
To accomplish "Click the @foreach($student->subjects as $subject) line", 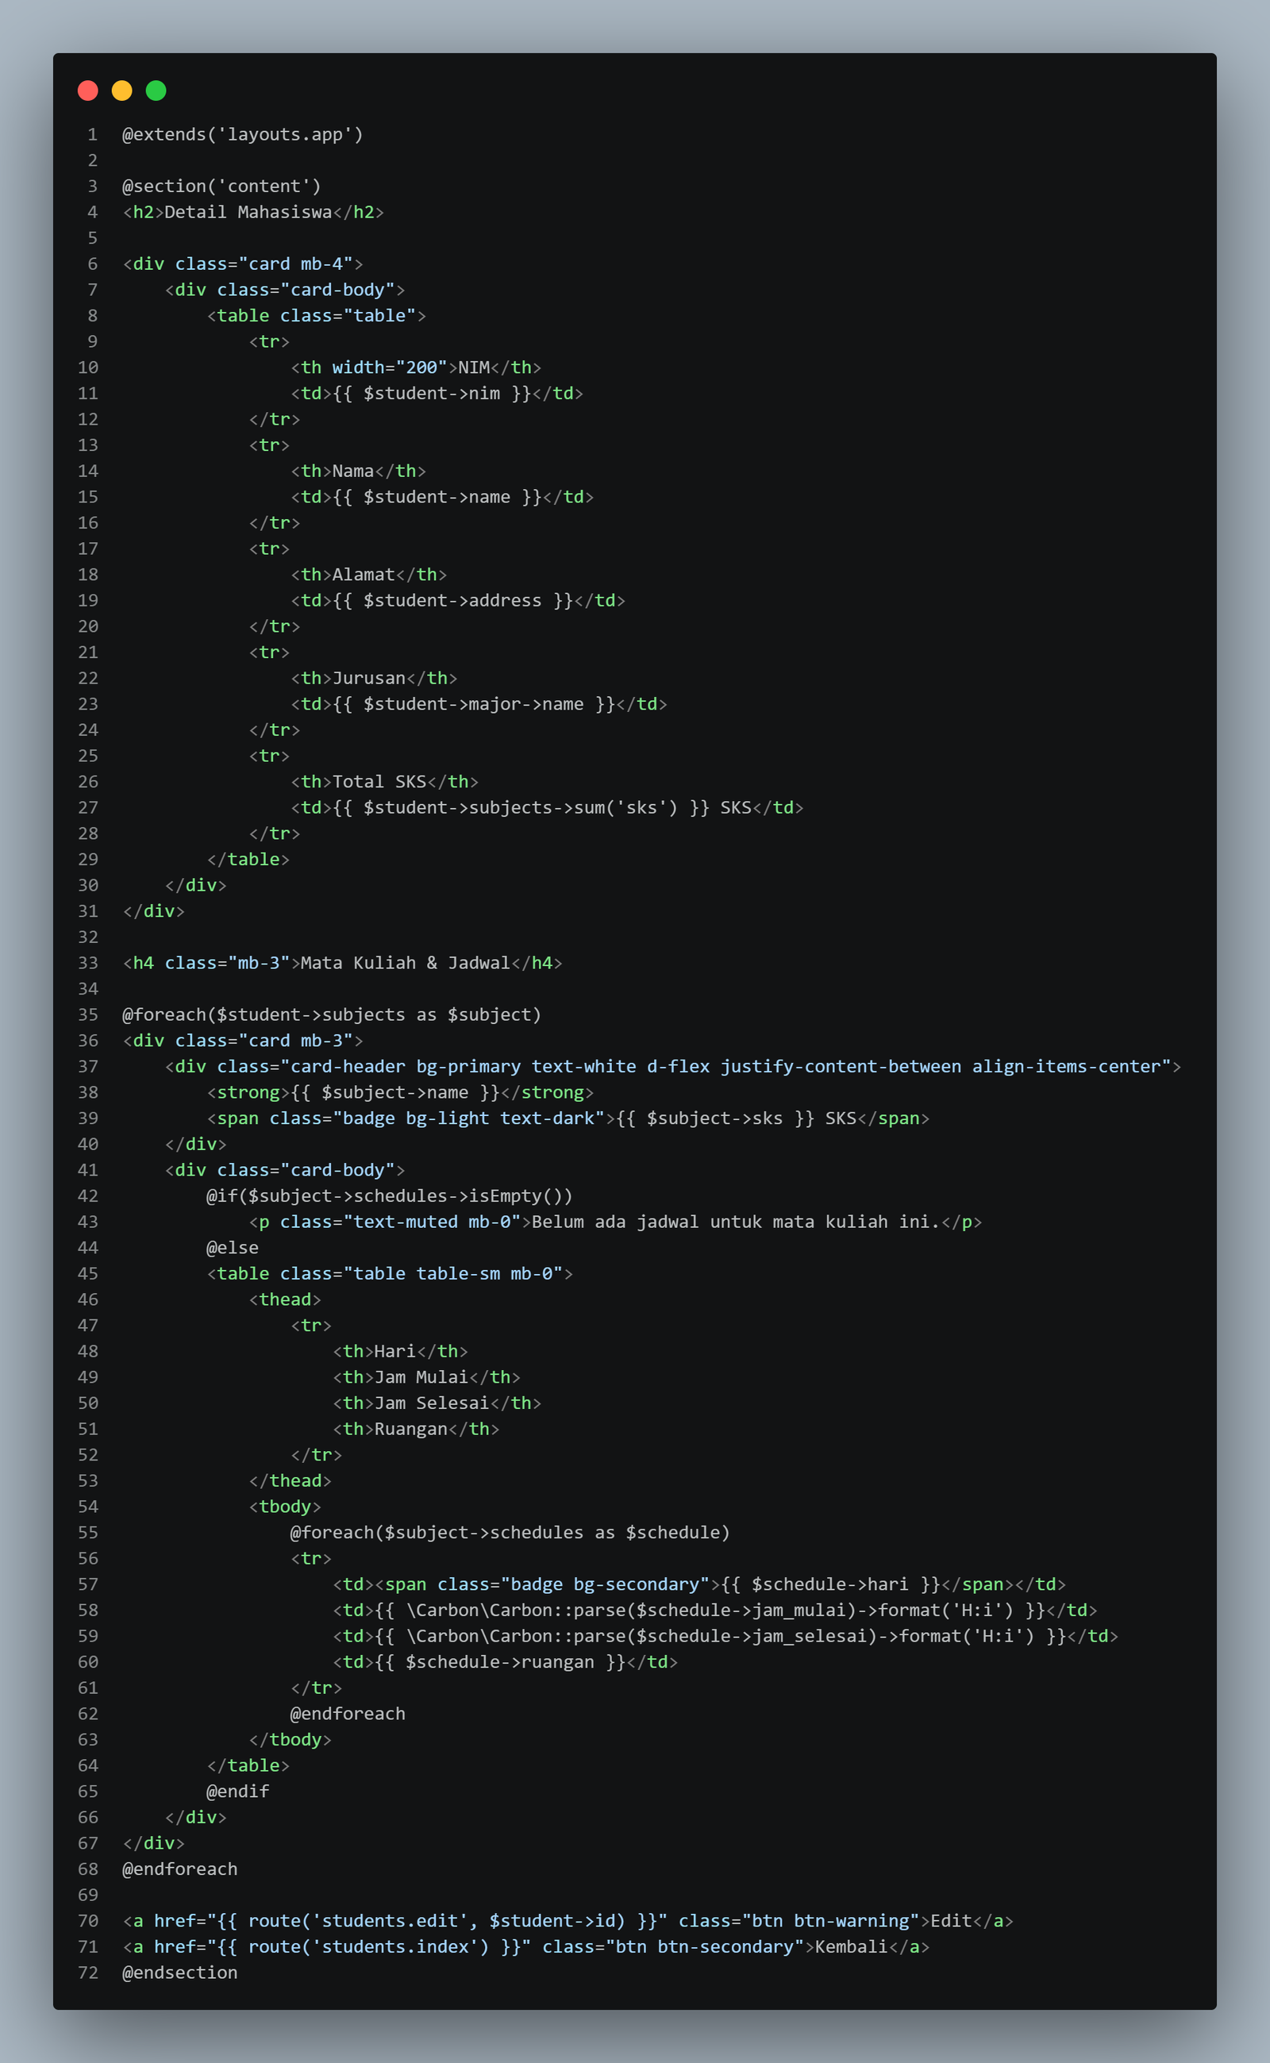I will pyautogui.click(x=332, y=1014).
